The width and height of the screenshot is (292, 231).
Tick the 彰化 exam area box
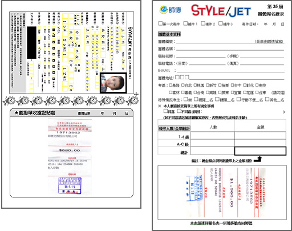[x=245, y=85]
